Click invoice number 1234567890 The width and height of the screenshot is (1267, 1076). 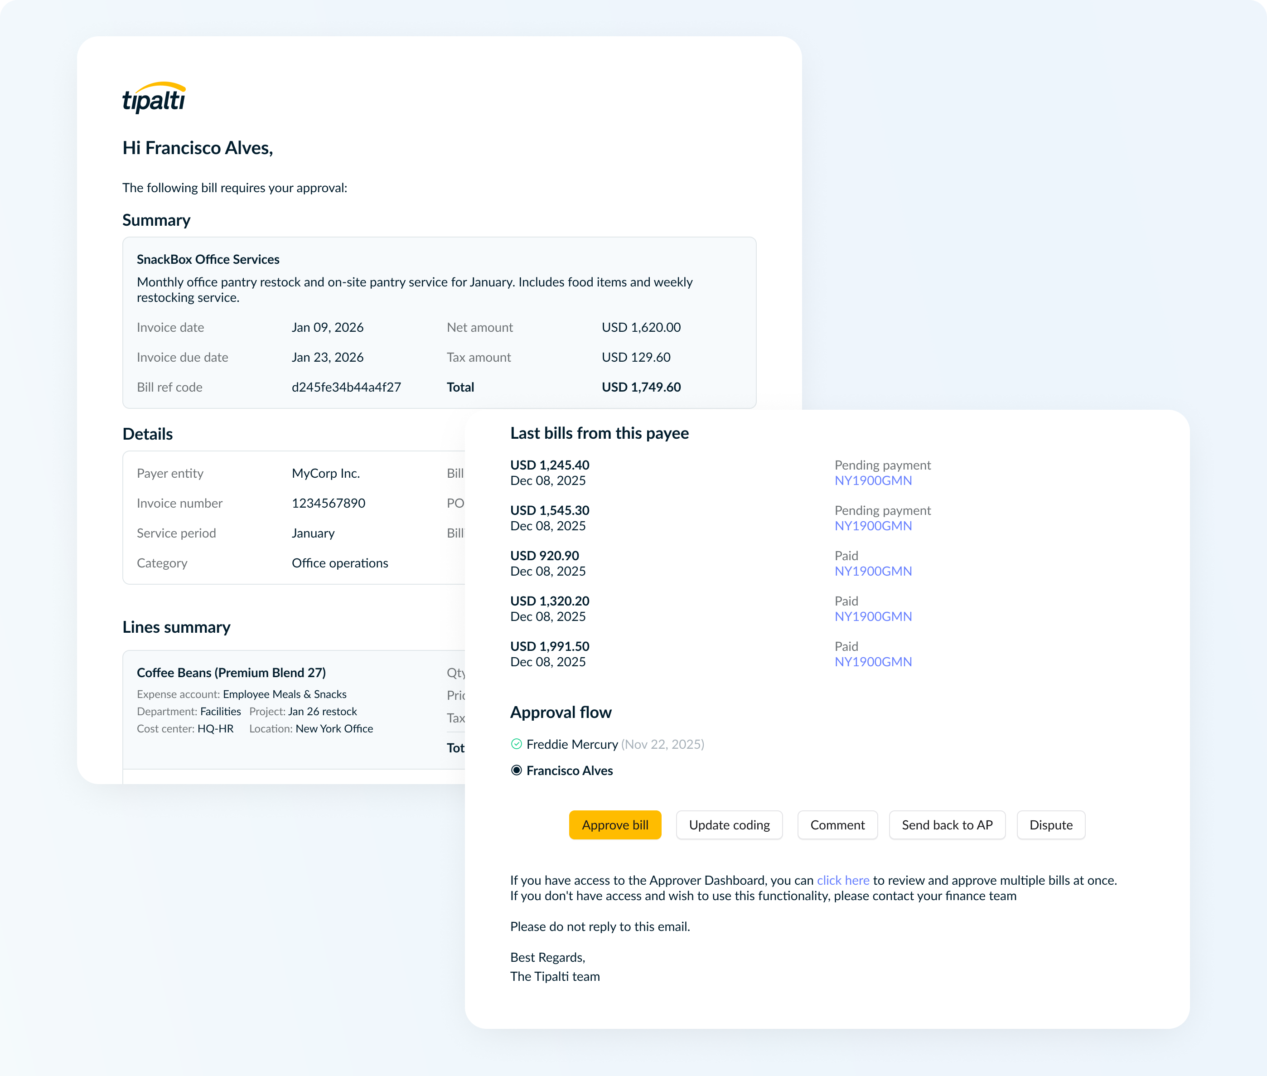point(328,503)
